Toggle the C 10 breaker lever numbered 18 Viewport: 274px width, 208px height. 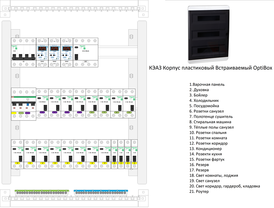pos(114,158)
